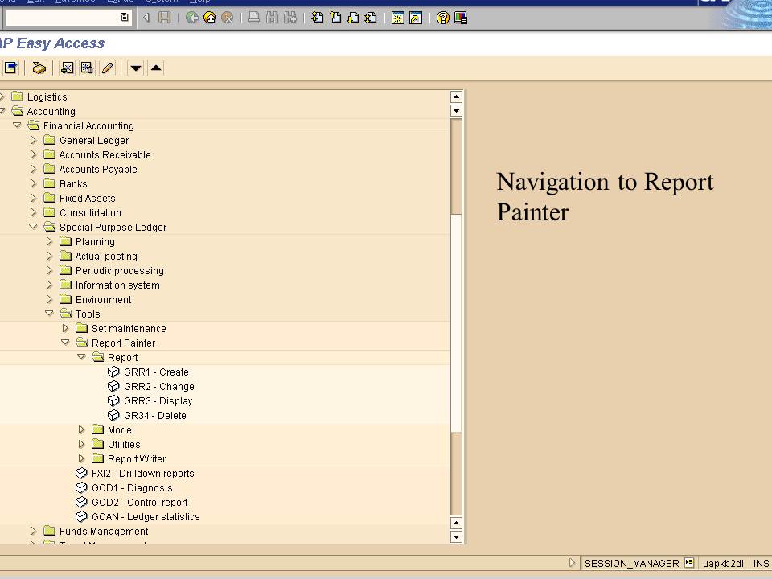Click the Back green arrow icon
This screenshot has height=579, width=772.
coord(193,18)
